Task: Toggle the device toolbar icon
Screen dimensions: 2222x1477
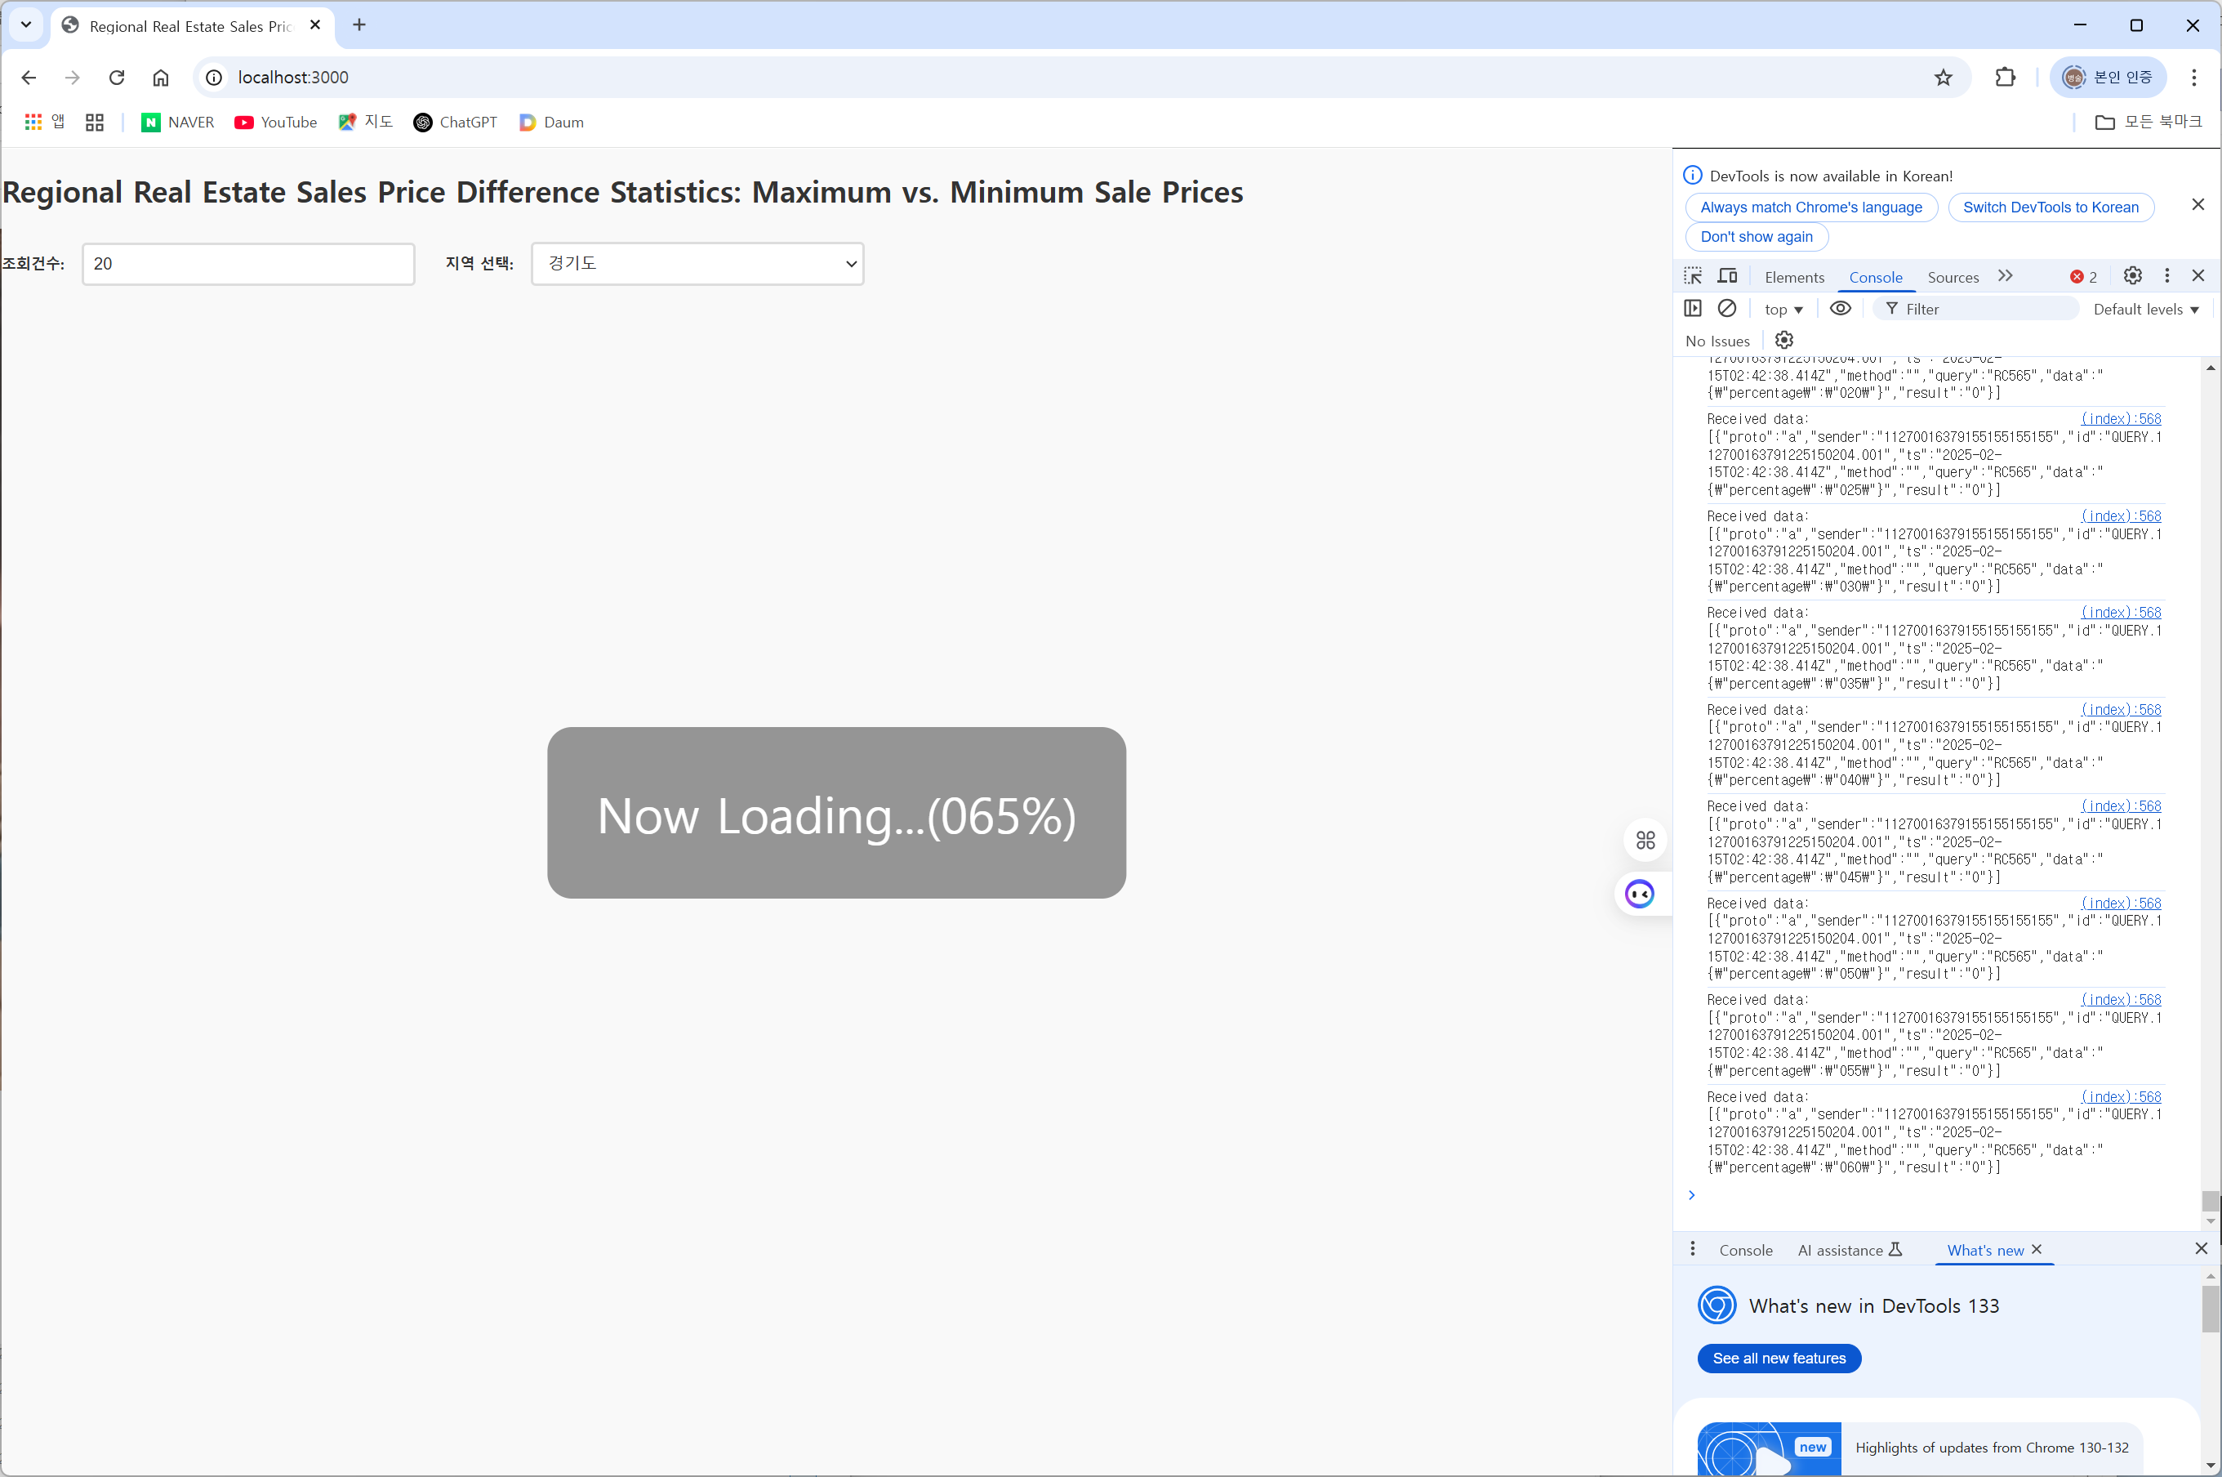Action: tap(1728, 276)
